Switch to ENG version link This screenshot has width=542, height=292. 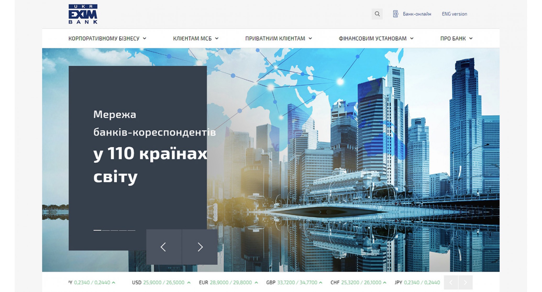[x=454, y=14]
